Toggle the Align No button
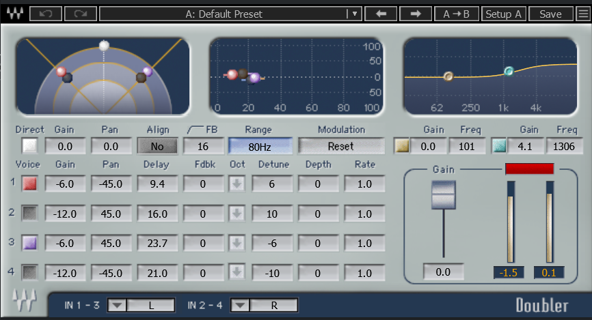 click(x=157, y=146)
